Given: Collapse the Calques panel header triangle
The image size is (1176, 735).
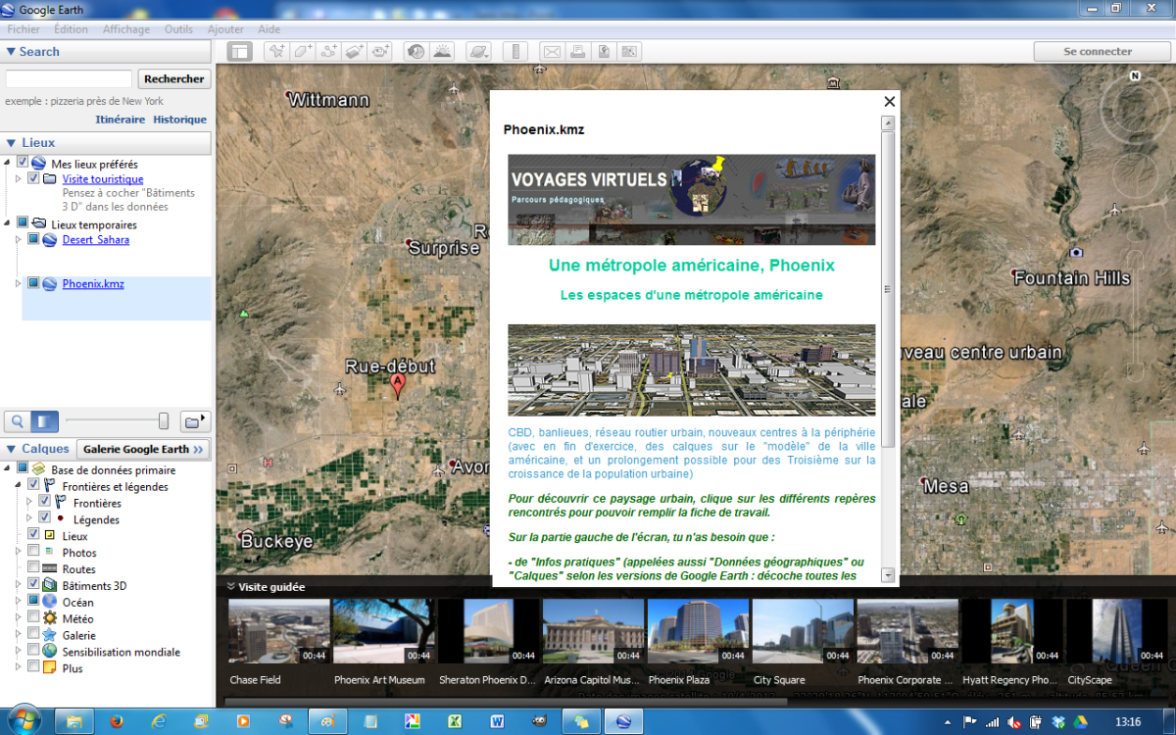Looking at the screenshot, I should pyautogui.click(x=11, y=449).
